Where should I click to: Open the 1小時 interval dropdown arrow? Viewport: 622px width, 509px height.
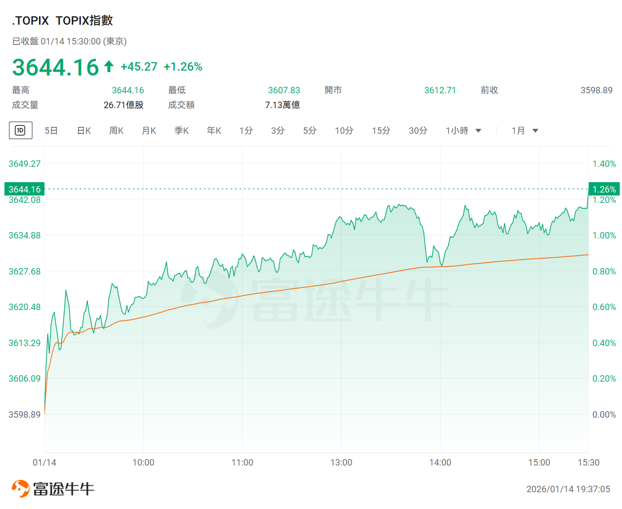478,131
